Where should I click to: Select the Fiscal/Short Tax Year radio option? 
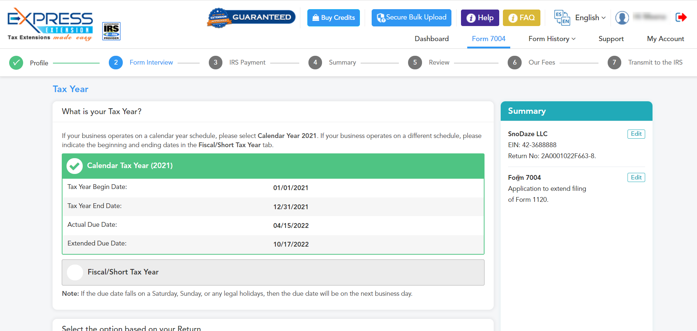pyautogui.click(x=75, y=272)
